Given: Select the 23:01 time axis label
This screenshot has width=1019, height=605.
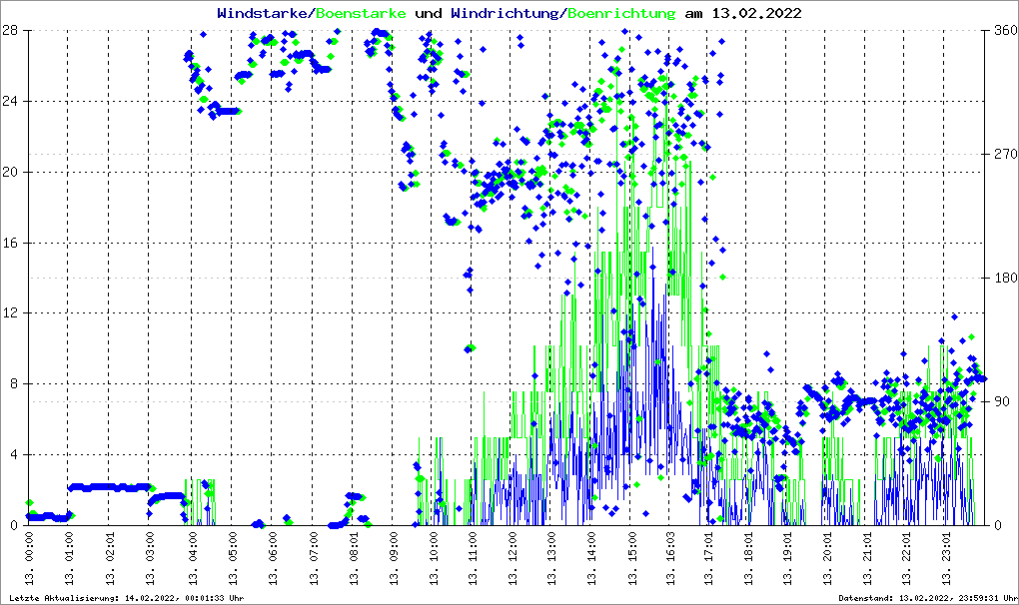Looking at the screenshot, I should pyautogui.click(x=949, y=557).
